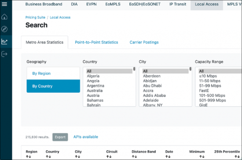The width and height of the screenshot is (242, 160).
Task: Open the APIs available link
Action: [x=86, y=137]
